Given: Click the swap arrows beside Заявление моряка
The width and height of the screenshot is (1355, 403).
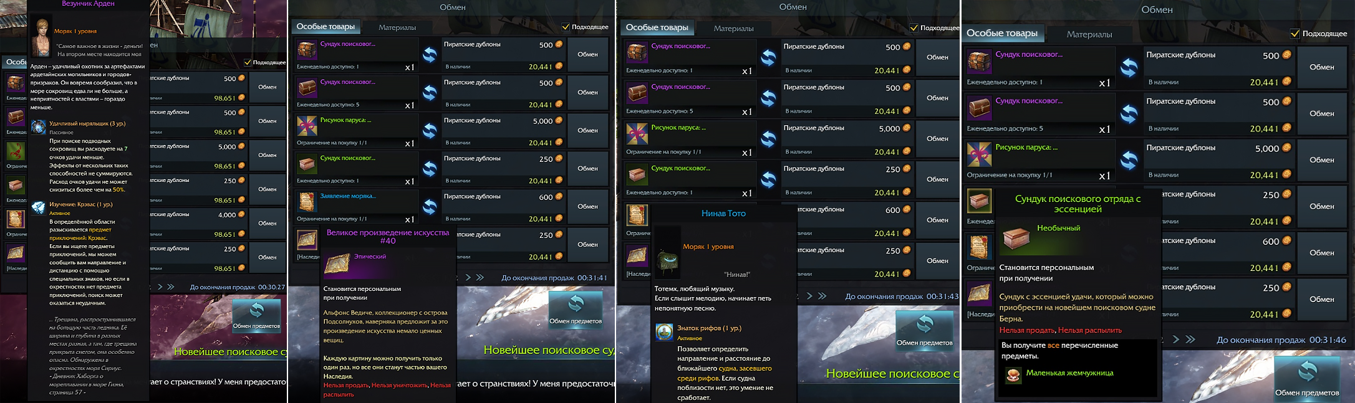Looking at the screenshot, I should coord(430,206).
